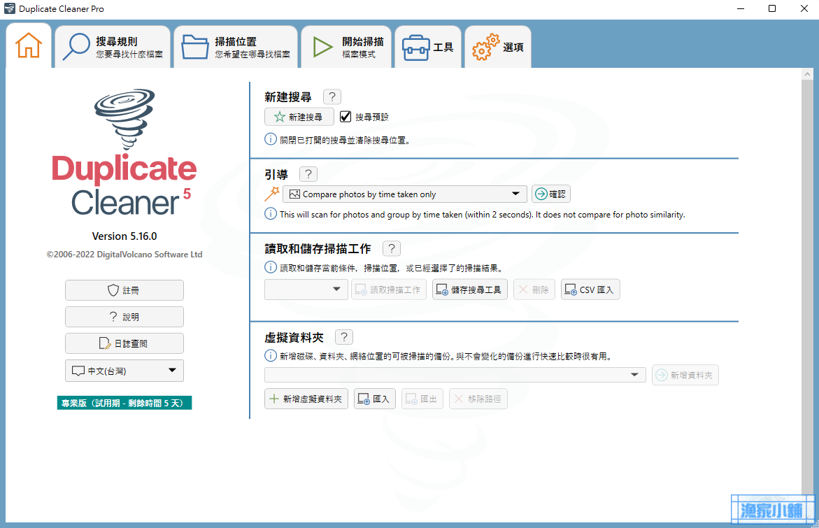
Task: Click the 註冊 button
Action: tap(124, 290)
